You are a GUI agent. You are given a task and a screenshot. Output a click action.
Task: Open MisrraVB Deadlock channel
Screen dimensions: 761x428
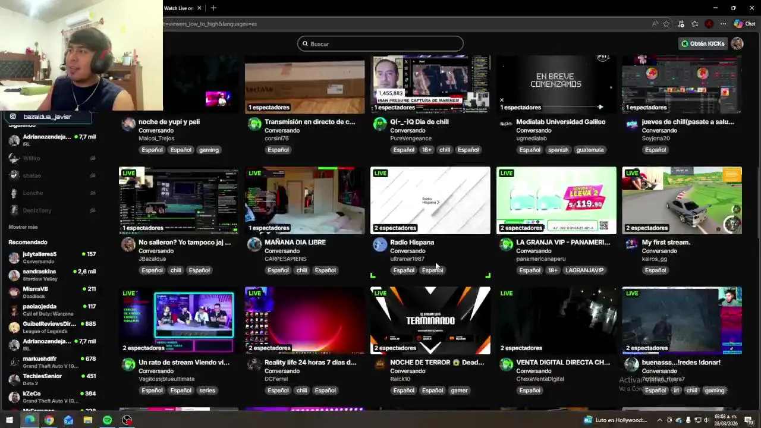coord(52,292)
